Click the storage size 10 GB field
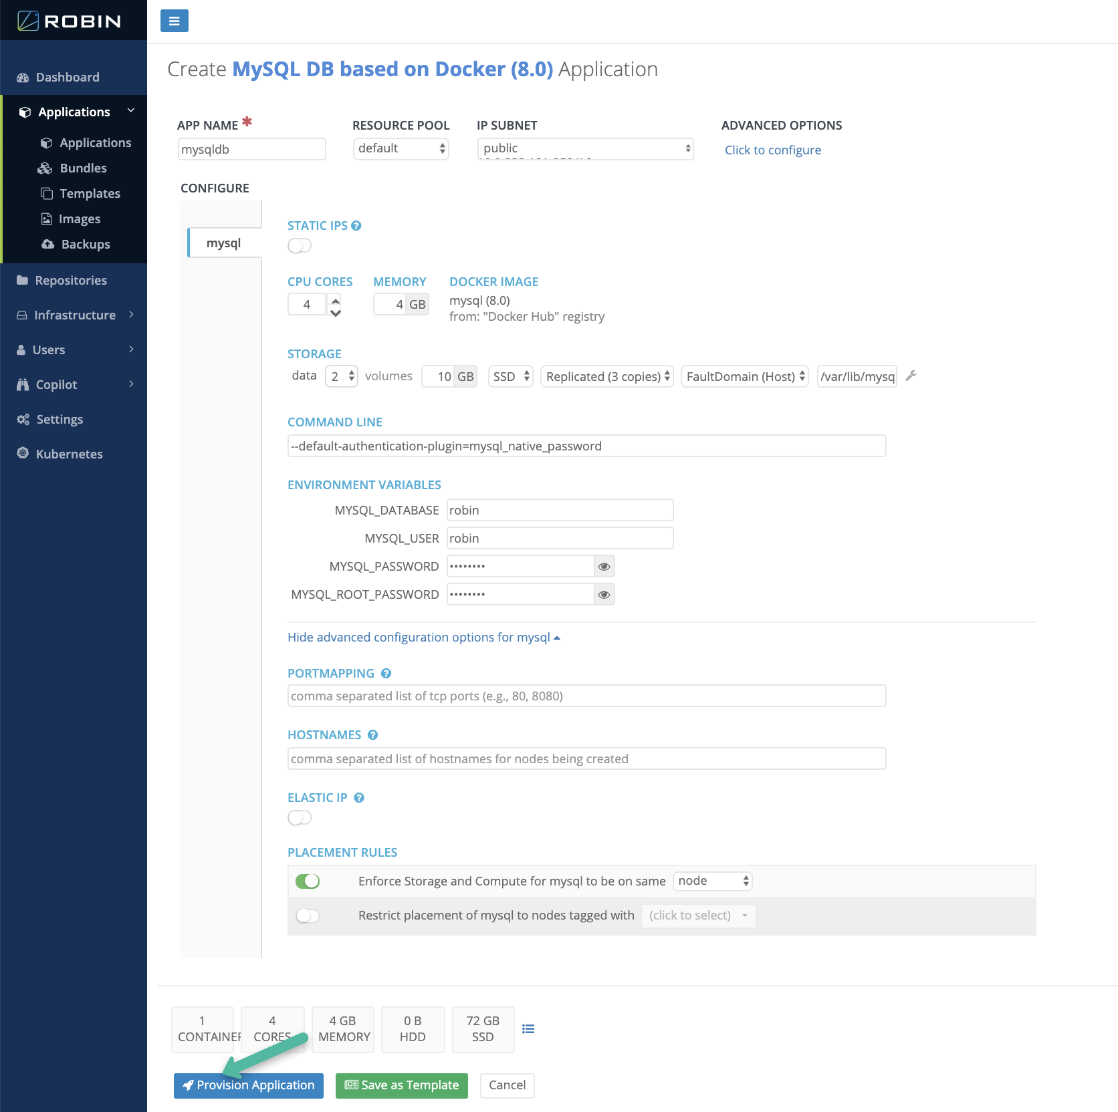Image resolution: width=1118 pixels, height=1112 pixels. (438, 377)
